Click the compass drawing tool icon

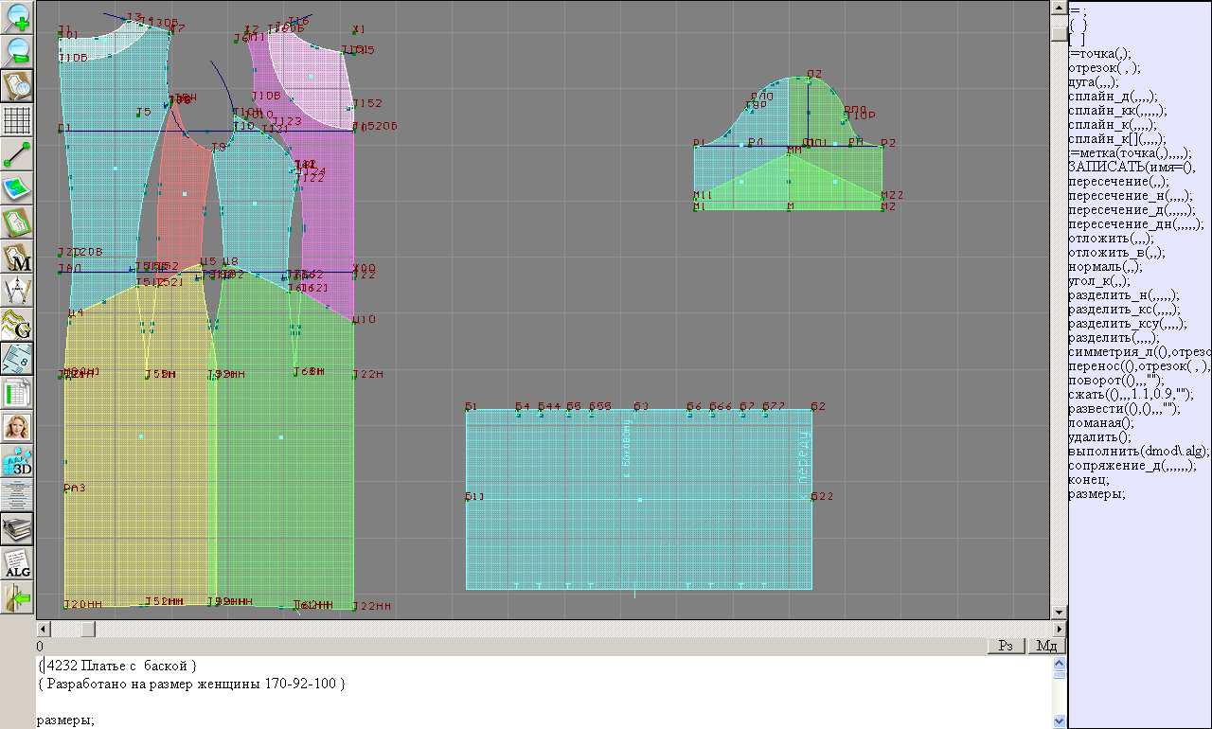[18, 291]
